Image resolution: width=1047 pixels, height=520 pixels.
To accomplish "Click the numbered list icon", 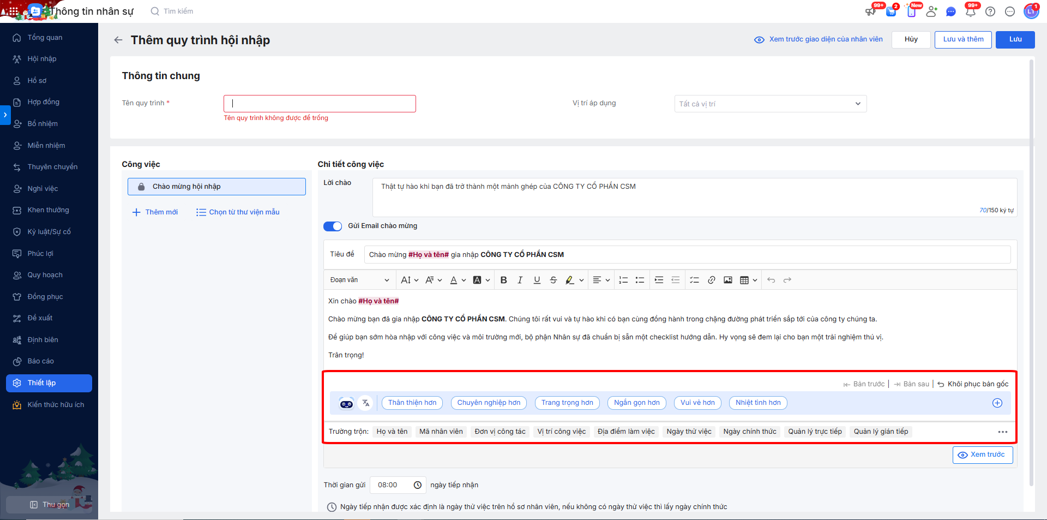I will [623, 280].
